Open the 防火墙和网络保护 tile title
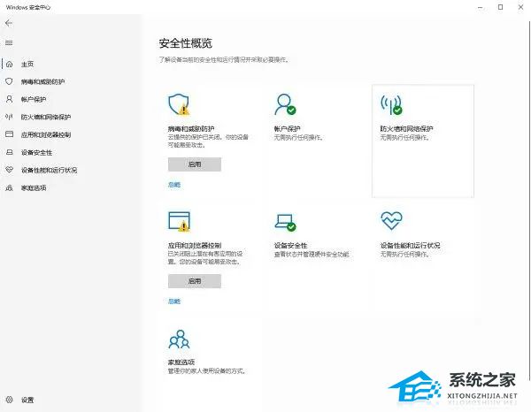 point(407,129)
